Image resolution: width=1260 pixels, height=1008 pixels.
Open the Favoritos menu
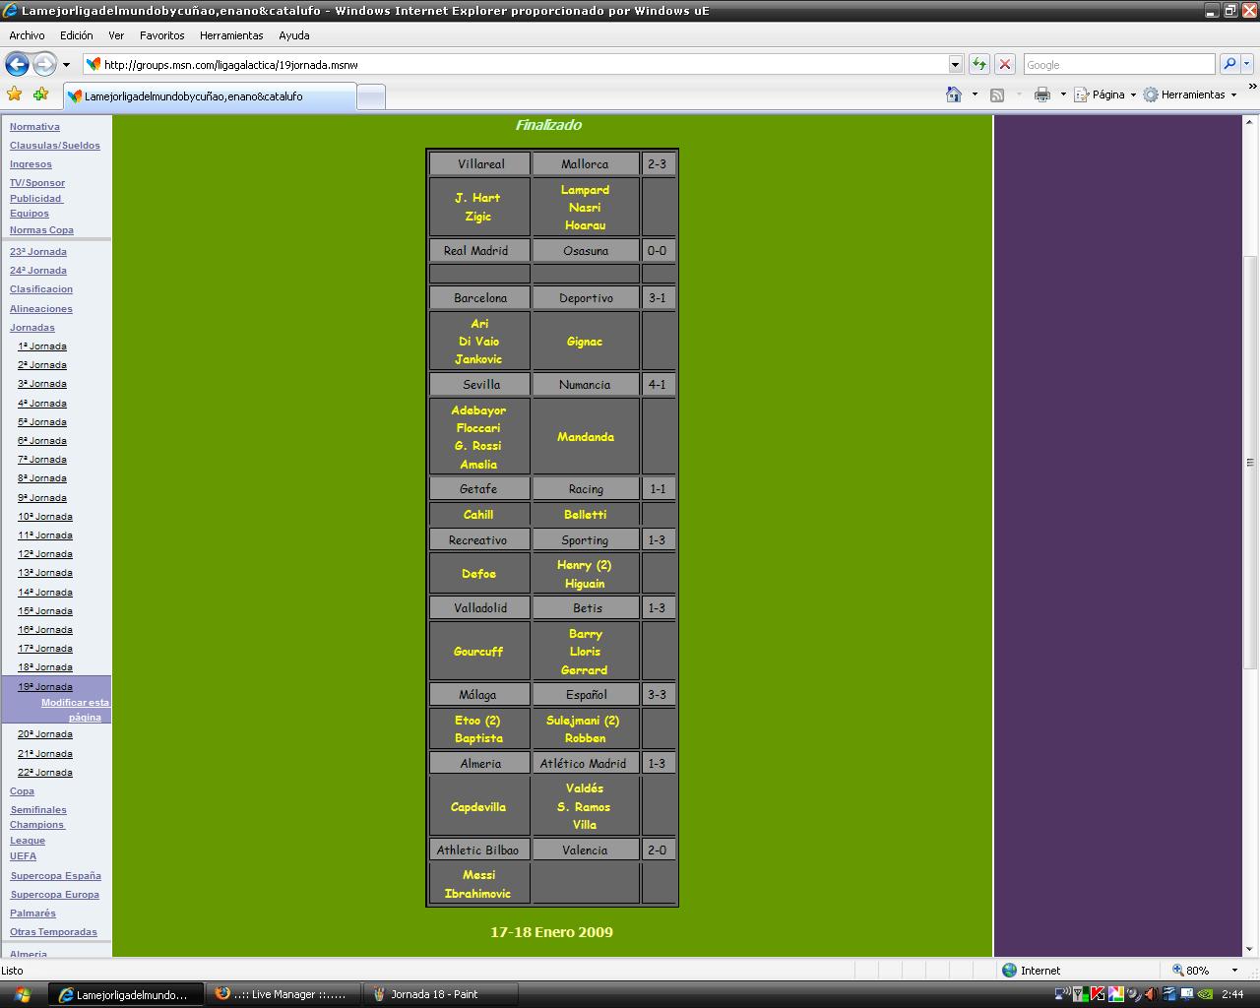(162, 35)
